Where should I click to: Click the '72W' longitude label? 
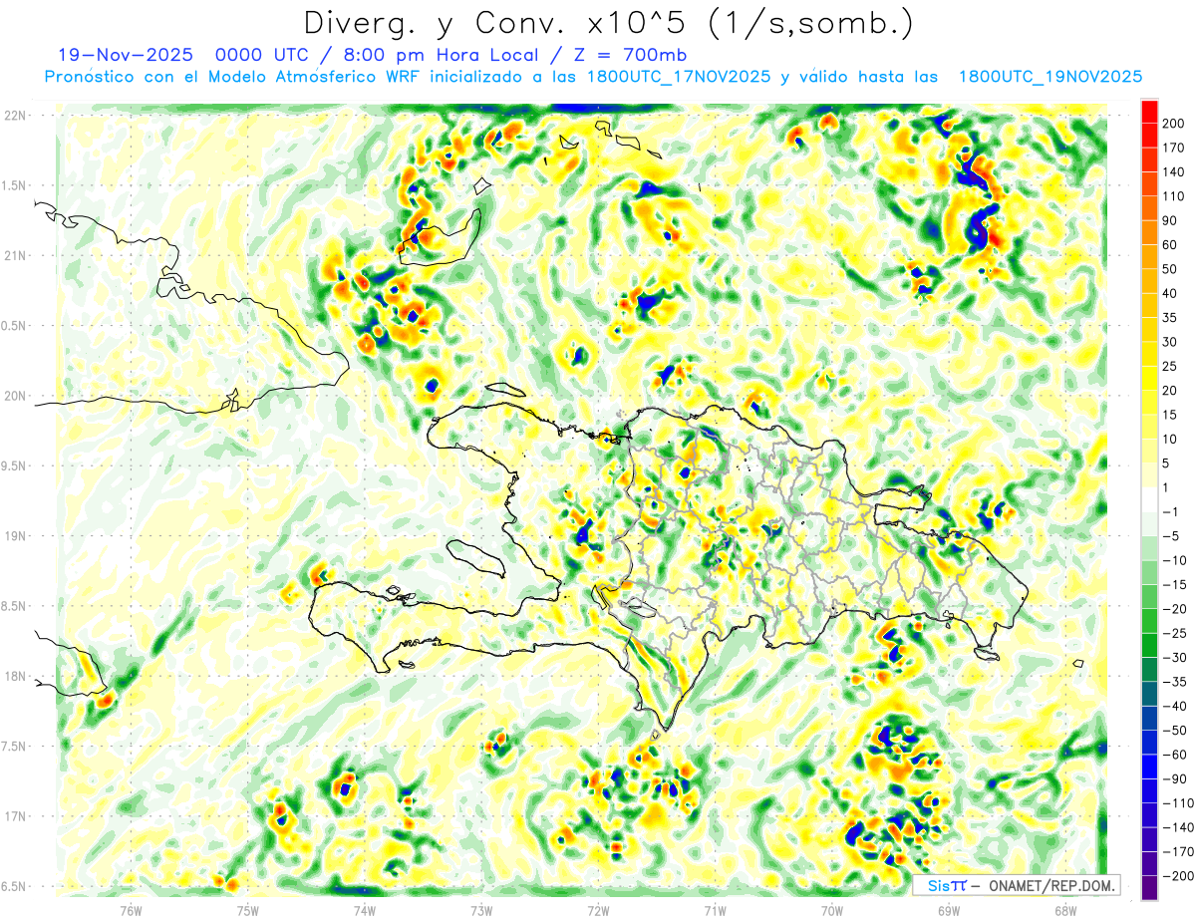coord(598,909)
